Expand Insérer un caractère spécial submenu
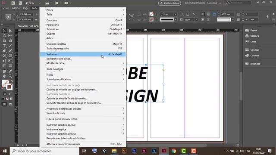The image size is (276, 155). click(83, 125)
